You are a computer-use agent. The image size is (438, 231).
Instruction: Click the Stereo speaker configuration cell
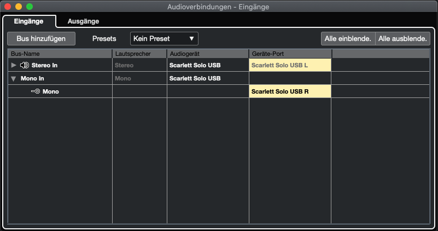[139, 65]
